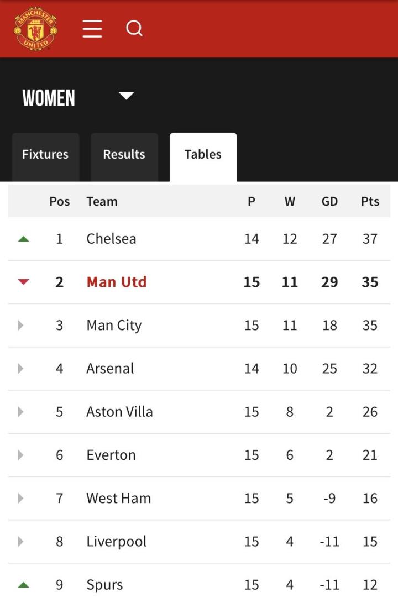Viewport: 398px width, 603px height.
Task: Open the Results tab
Action: point(124,155)
